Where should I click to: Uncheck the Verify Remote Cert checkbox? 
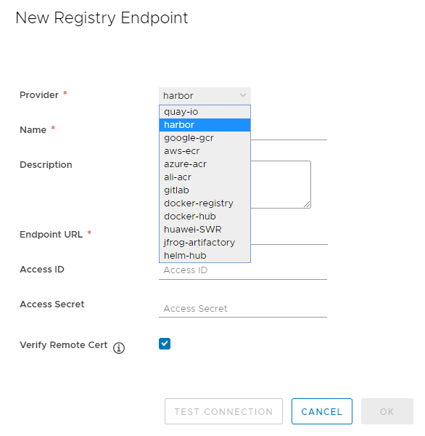point(165,344)
